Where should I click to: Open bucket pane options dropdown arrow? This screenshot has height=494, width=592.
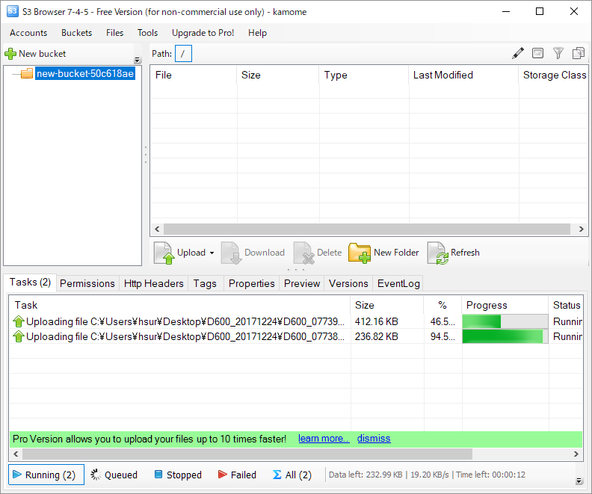coord(138,61)
